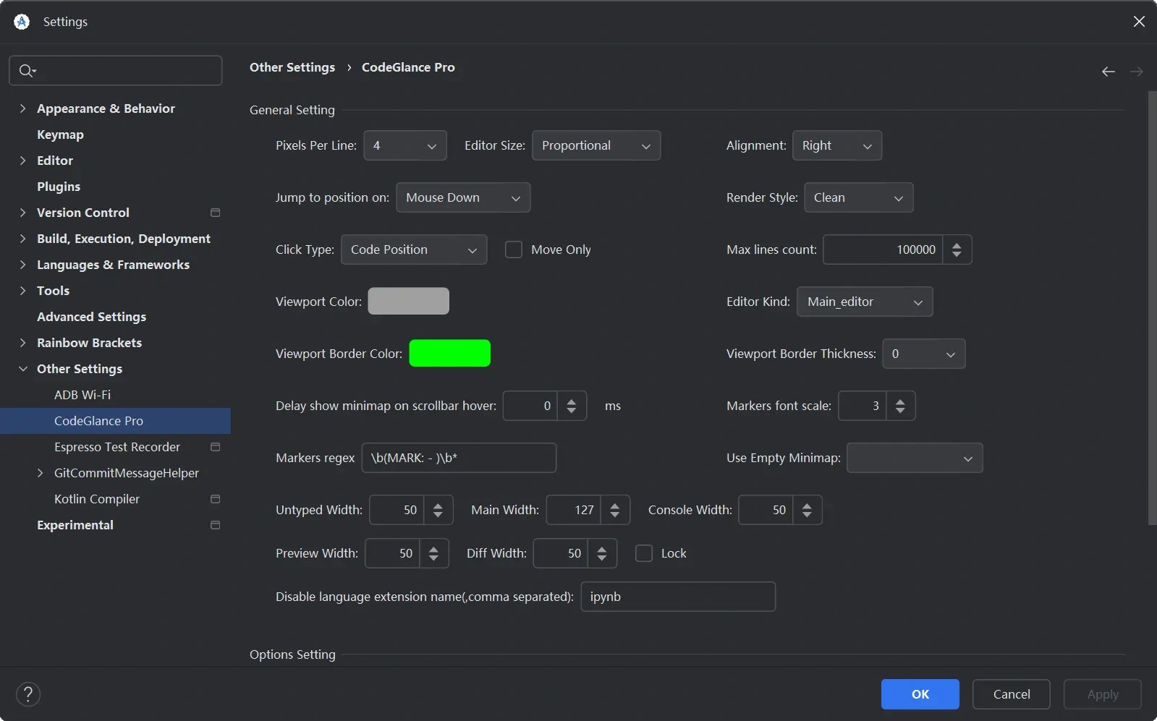This screenshot has width=1157, height=721.
Task: Decrease Markers font scale value
Action: tap(900, 411)
